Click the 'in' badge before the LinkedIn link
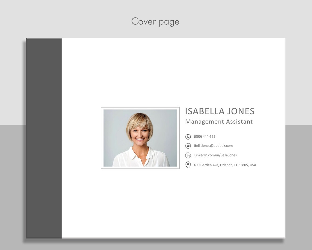 point(188,155)
